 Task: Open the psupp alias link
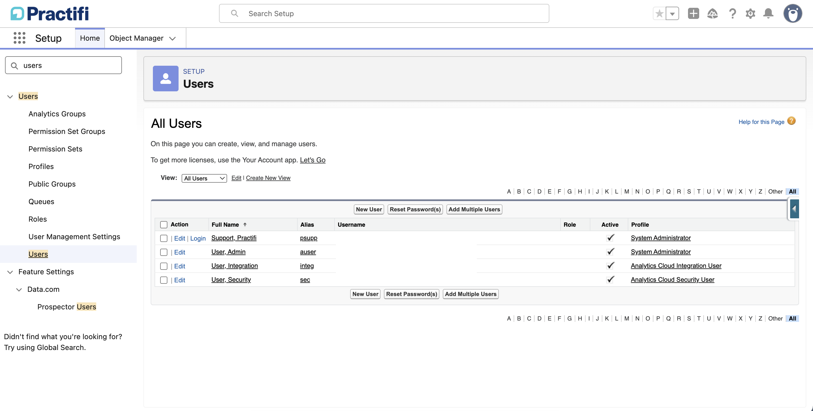click(x=308, y=238)
